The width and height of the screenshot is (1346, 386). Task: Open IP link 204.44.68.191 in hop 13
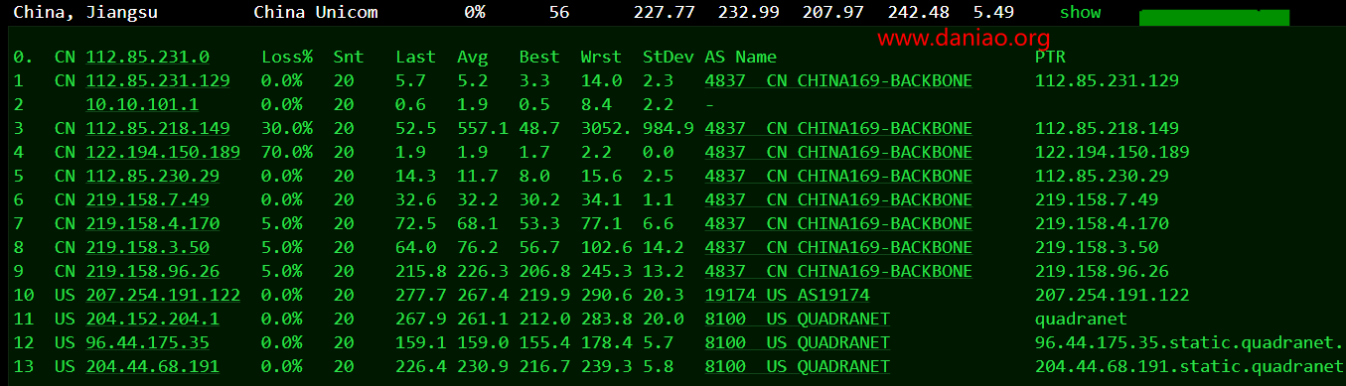point(154,366)
